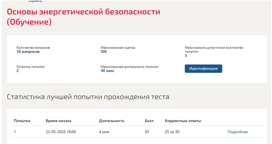This screenshot has width=272, height=144.
Task: Select the start time 22-05-2026 18:06 cell
Action: (x=61, y=132)
